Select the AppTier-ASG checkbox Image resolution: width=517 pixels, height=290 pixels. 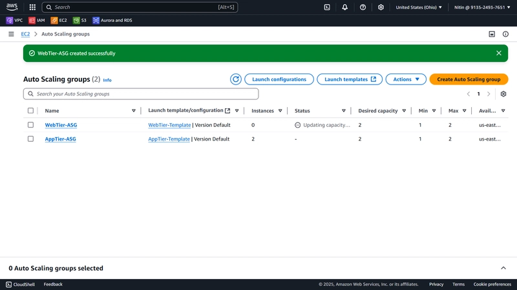pyautogui.click(x=30, y=139)
